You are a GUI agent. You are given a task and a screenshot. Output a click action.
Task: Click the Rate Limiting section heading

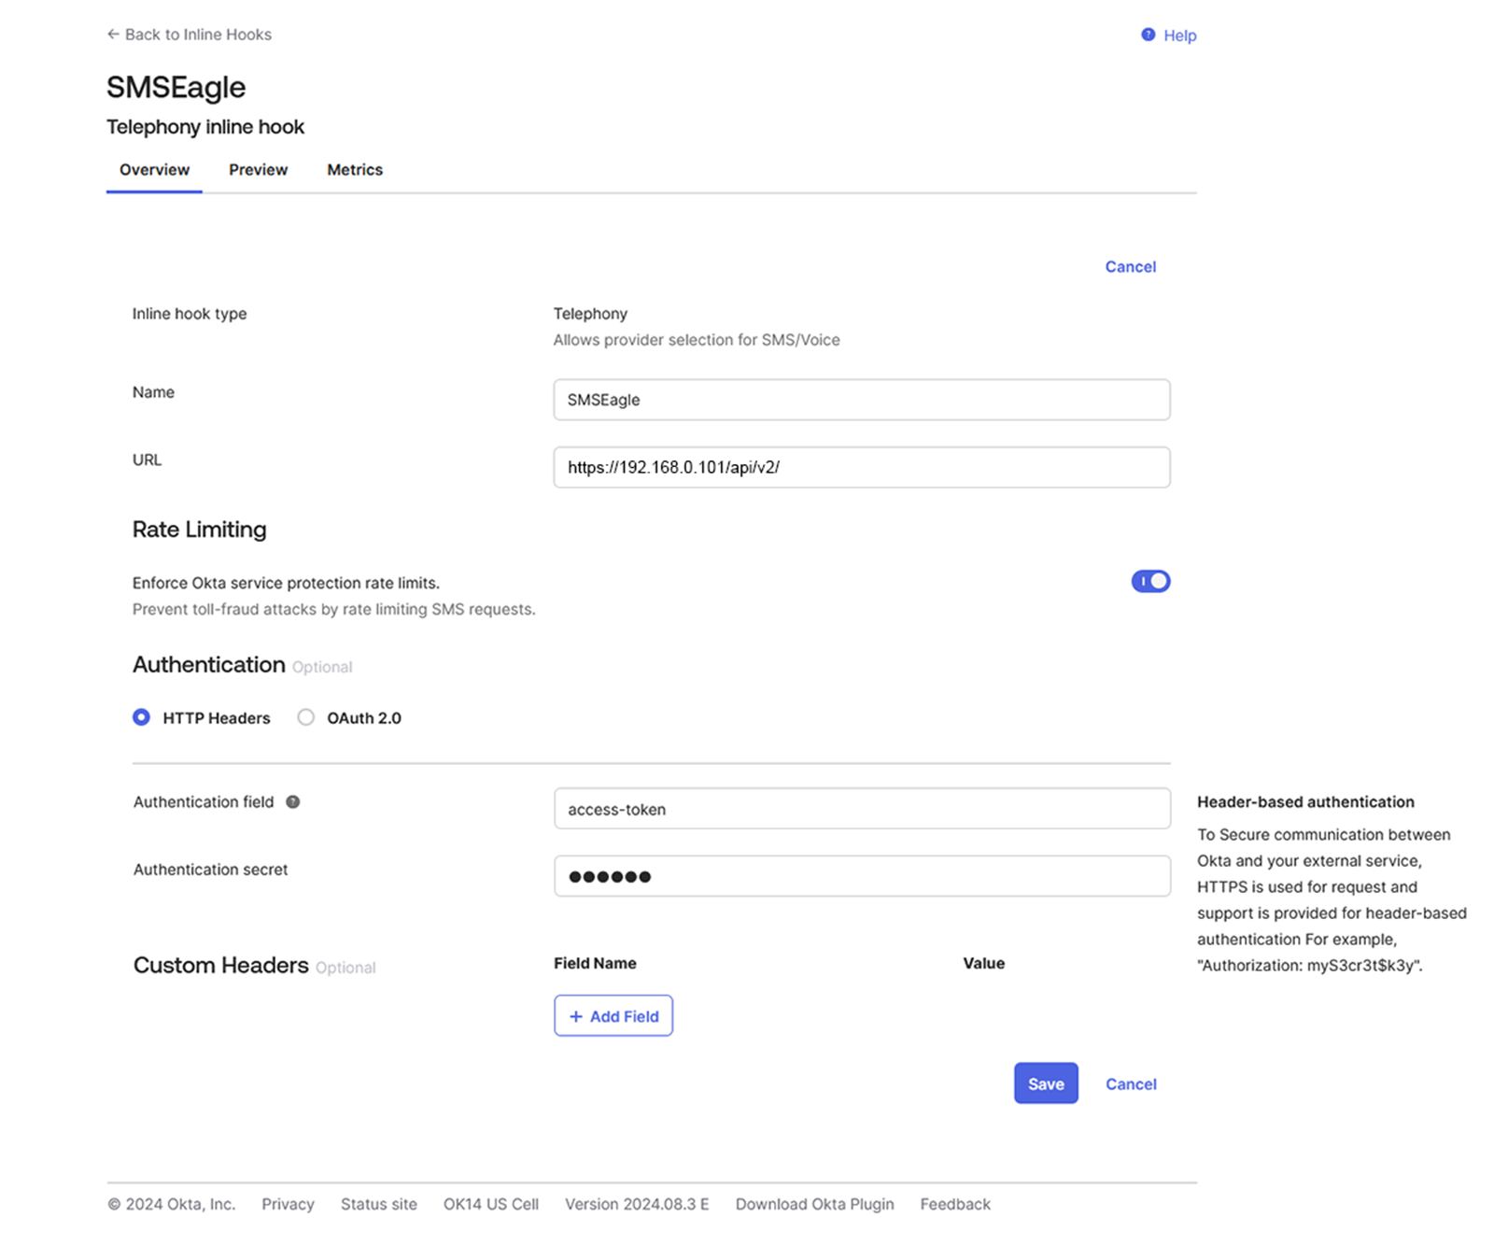[x=199, y=530]
